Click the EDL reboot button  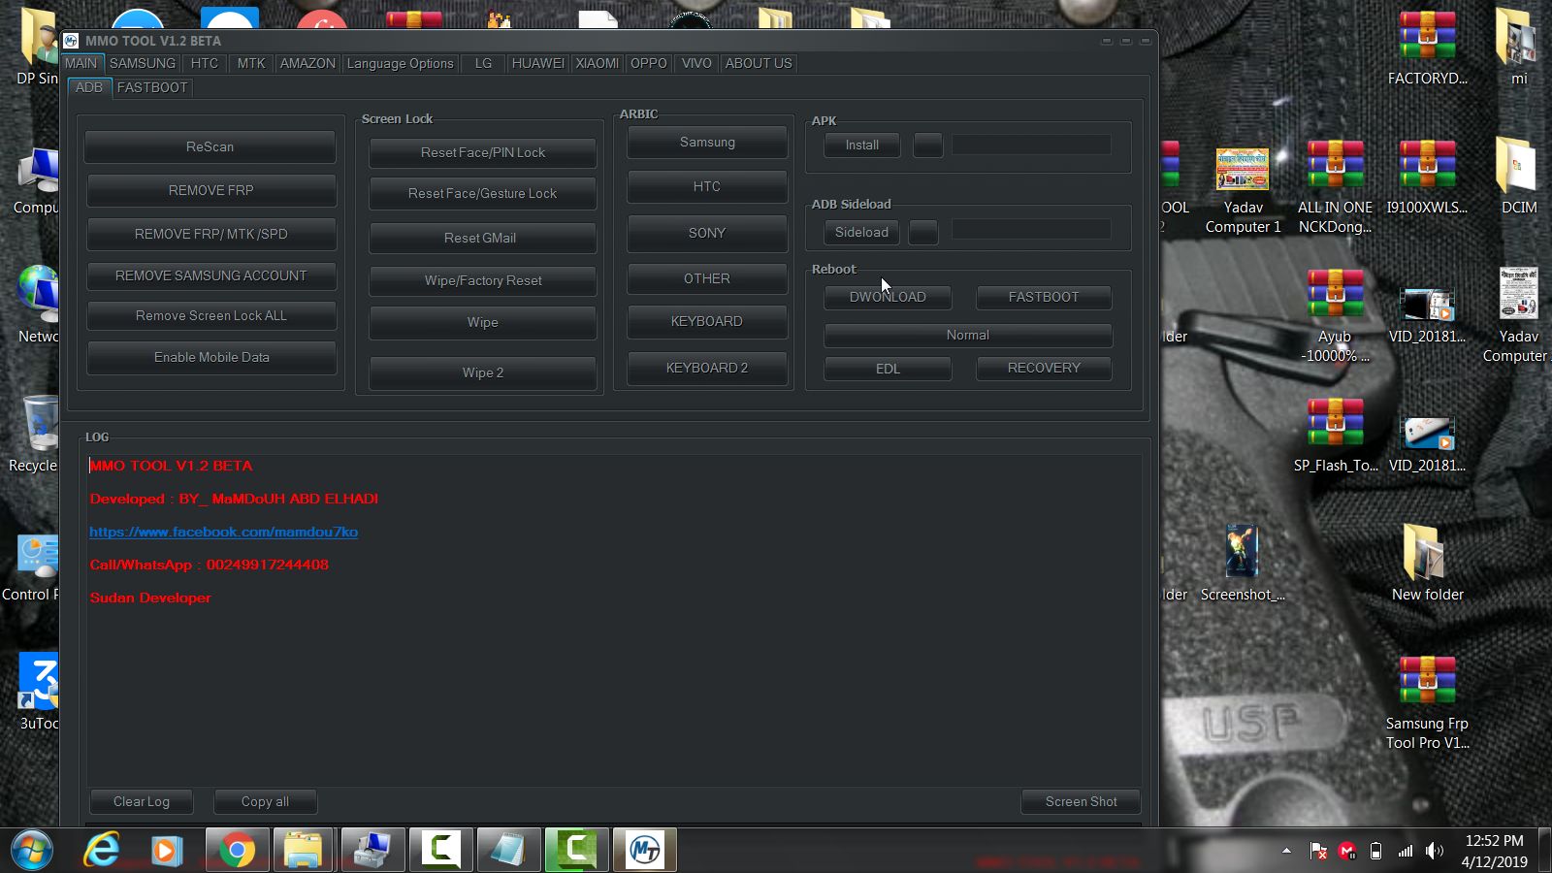tap(888, 369)
